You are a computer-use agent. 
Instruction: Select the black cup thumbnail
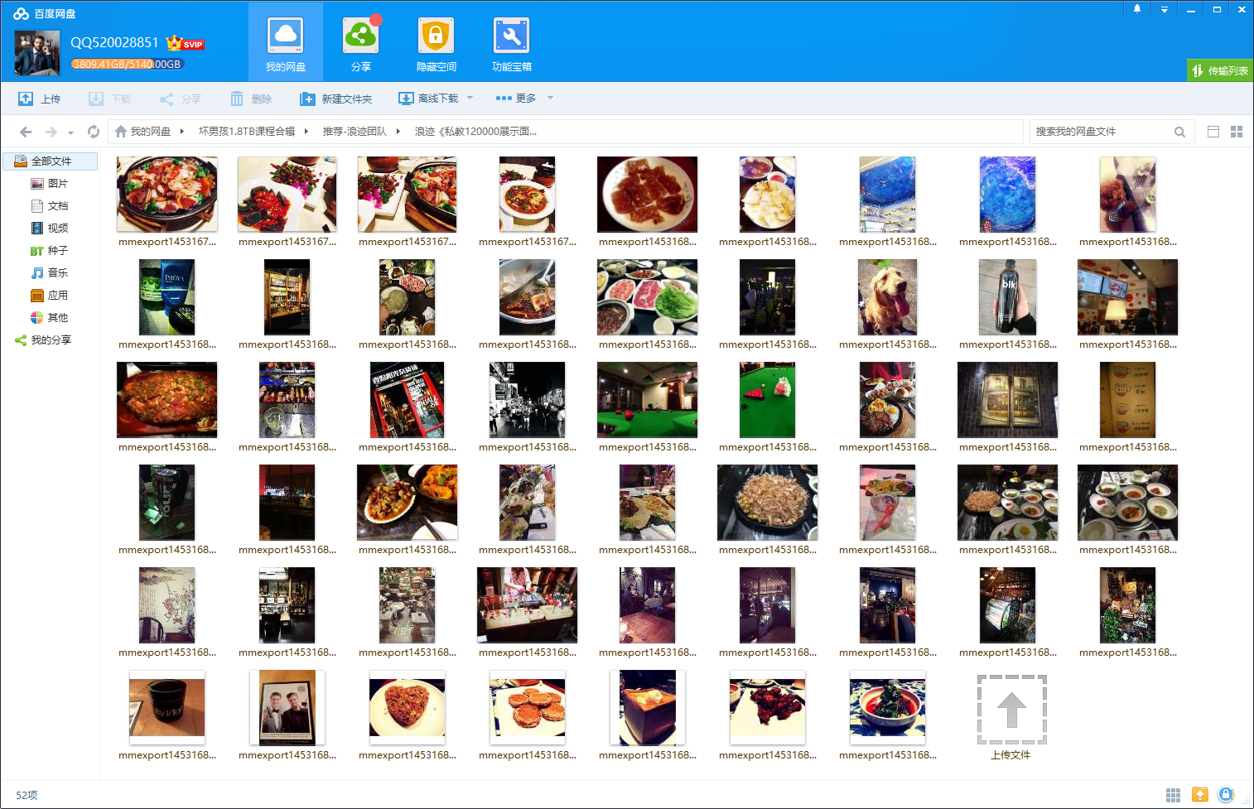point(166,708)
